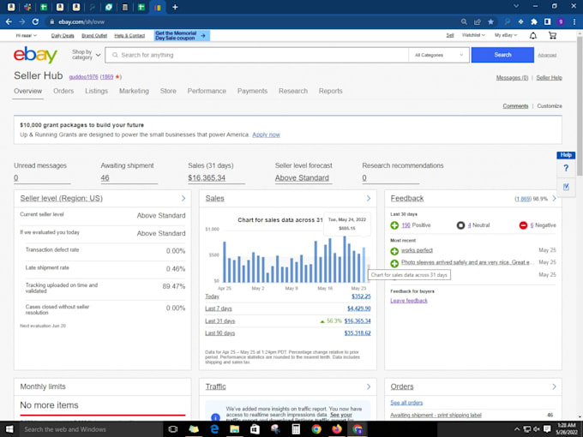Image resolution: width=583 pixels, height=437 pixels.
Task: Open Windows Start menu
Action: tap(9, 429)
